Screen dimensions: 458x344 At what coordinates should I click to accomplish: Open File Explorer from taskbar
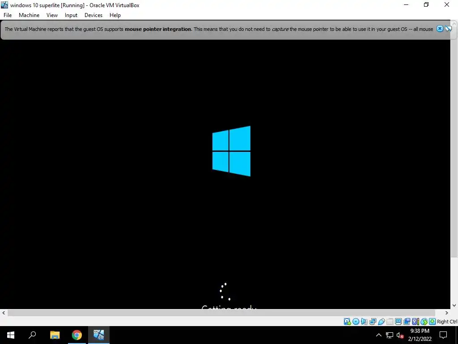click(55, 335)
